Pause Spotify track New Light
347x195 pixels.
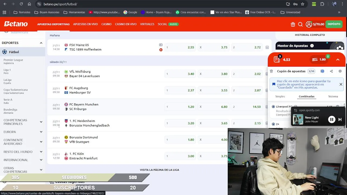click(x=332, y=119)
